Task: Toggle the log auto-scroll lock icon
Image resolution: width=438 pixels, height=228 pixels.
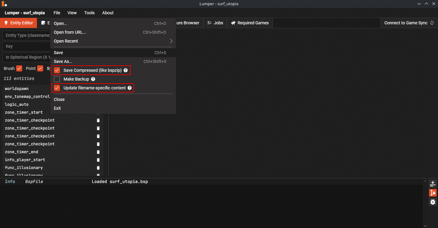Action: pos(433,193)
